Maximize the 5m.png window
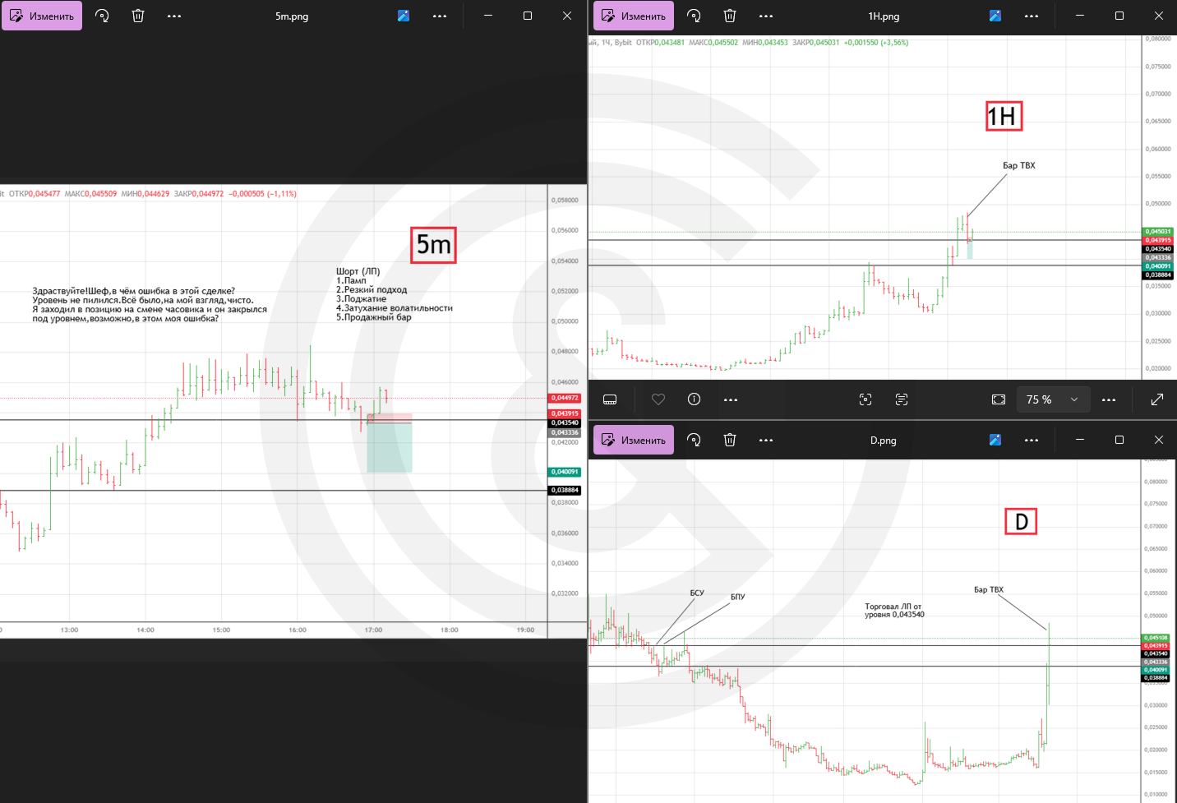1177x803 pixels. click(528, 16)
